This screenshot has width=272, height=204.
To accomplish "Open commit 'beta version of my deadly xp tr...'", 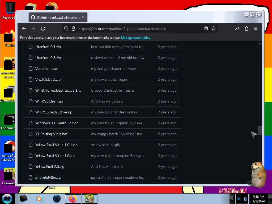I will pos(118,47).
